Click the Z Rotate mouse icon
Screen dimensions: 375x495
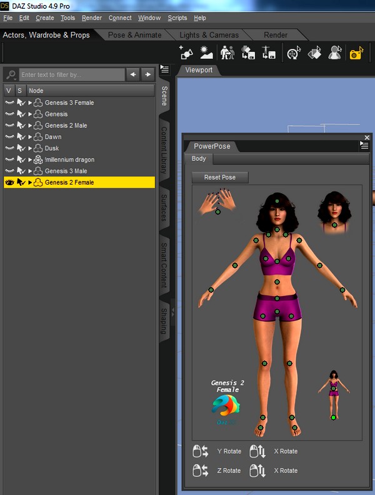point(200,471)
